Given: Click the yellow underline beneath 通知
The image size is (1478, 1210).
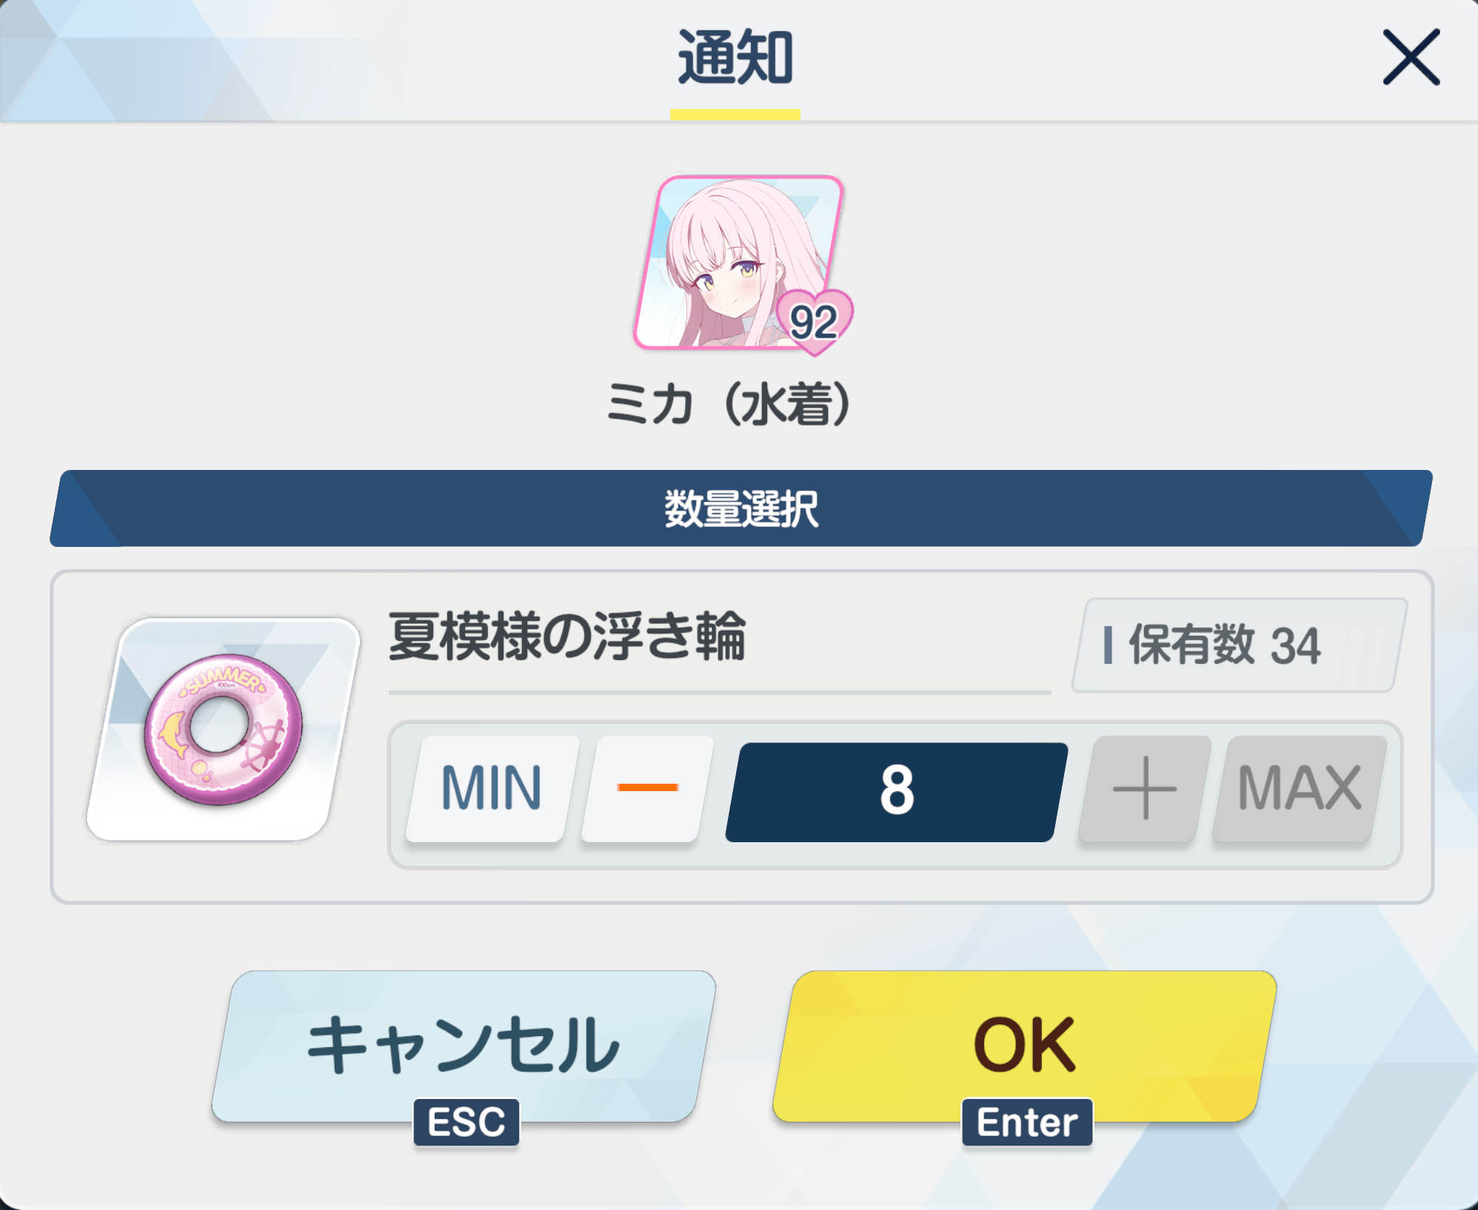Looking at the screenshot, I should point(735,115).
